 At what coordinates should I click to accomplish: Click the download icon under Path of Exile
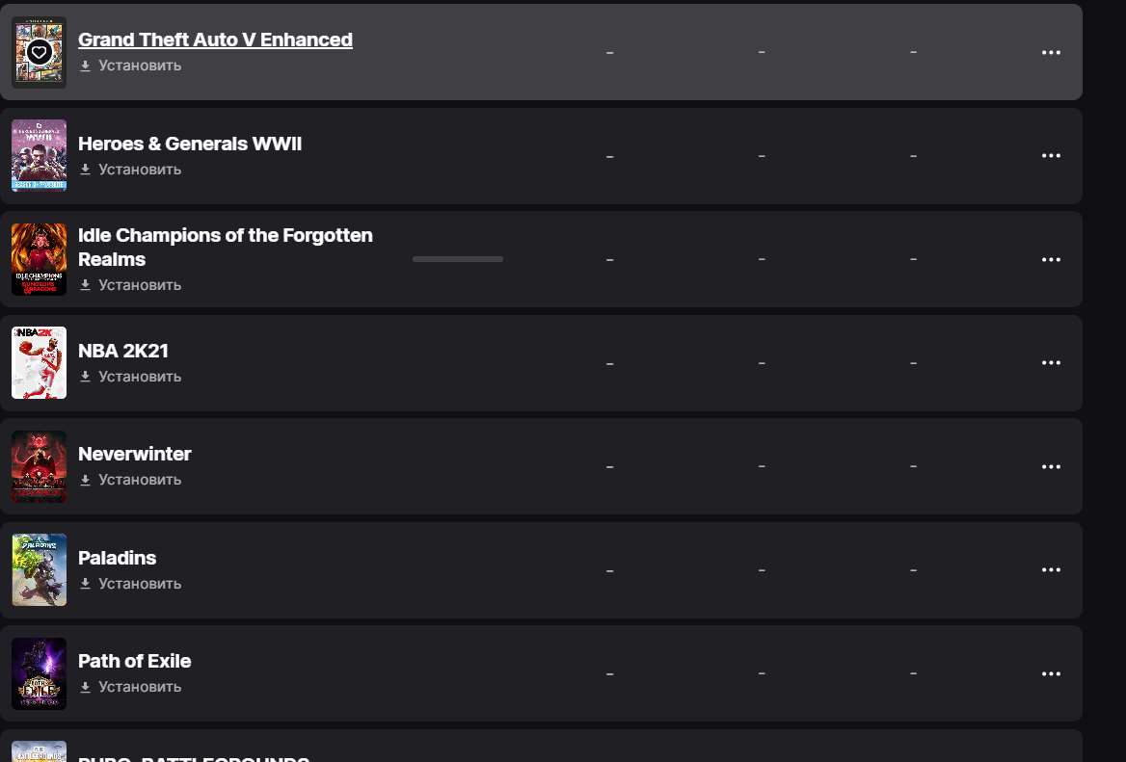pyautogui.click(x=85, y=687)
